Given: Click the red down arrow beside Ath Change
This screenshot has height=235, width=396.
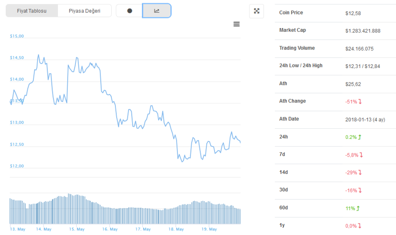Looking at the screenshot, I should click(360, 101).
